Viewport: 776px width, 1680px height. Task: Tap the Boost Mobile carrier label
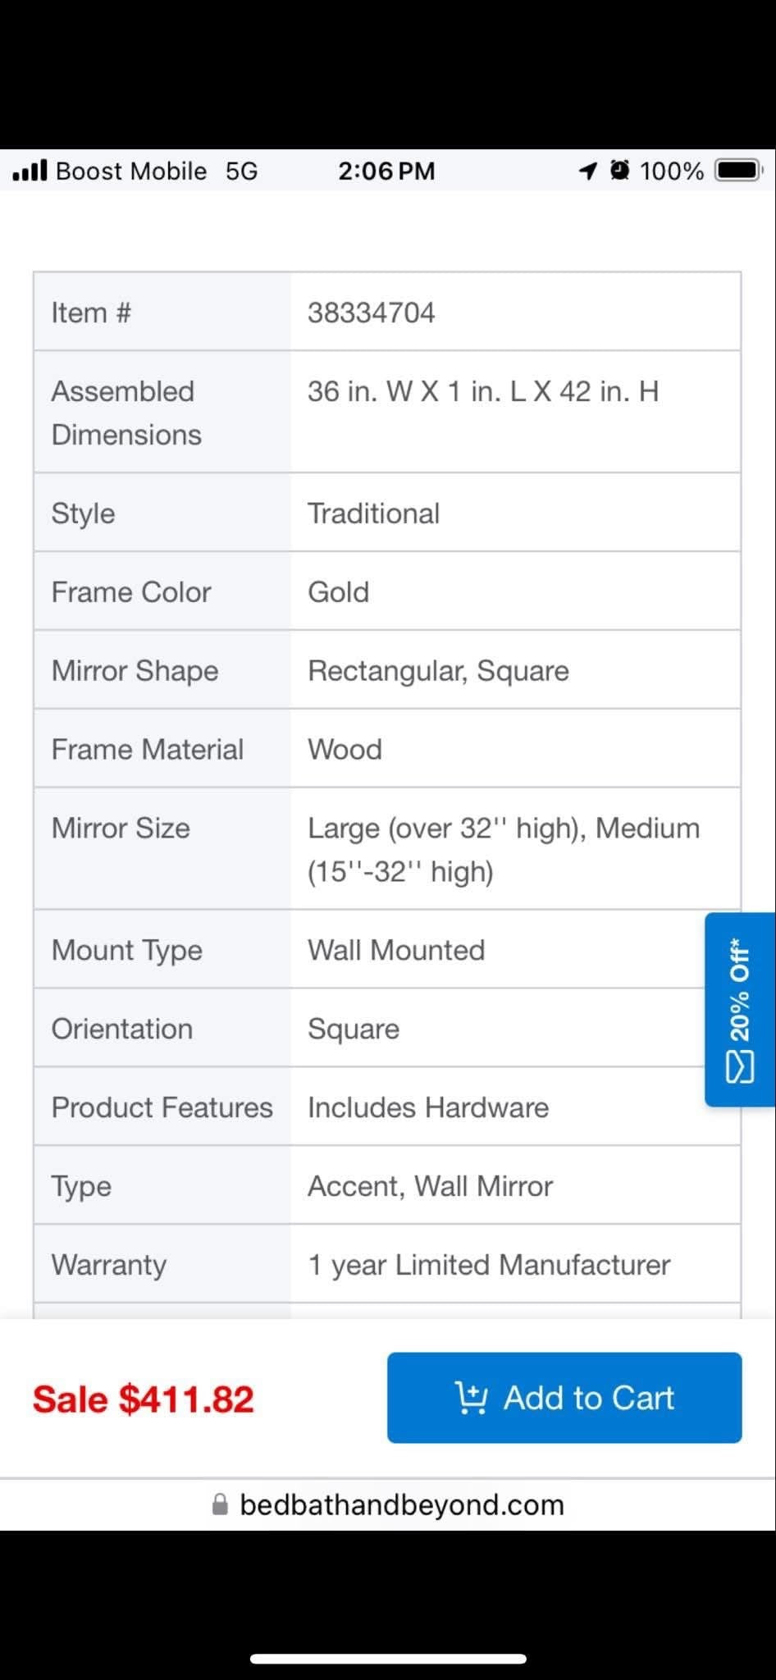131,171
